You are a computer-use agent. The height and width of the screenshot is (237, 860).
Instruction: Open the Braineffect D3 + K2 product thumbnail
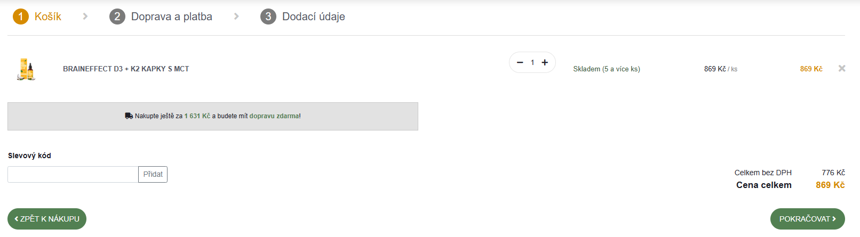click(x=27, y=69)
